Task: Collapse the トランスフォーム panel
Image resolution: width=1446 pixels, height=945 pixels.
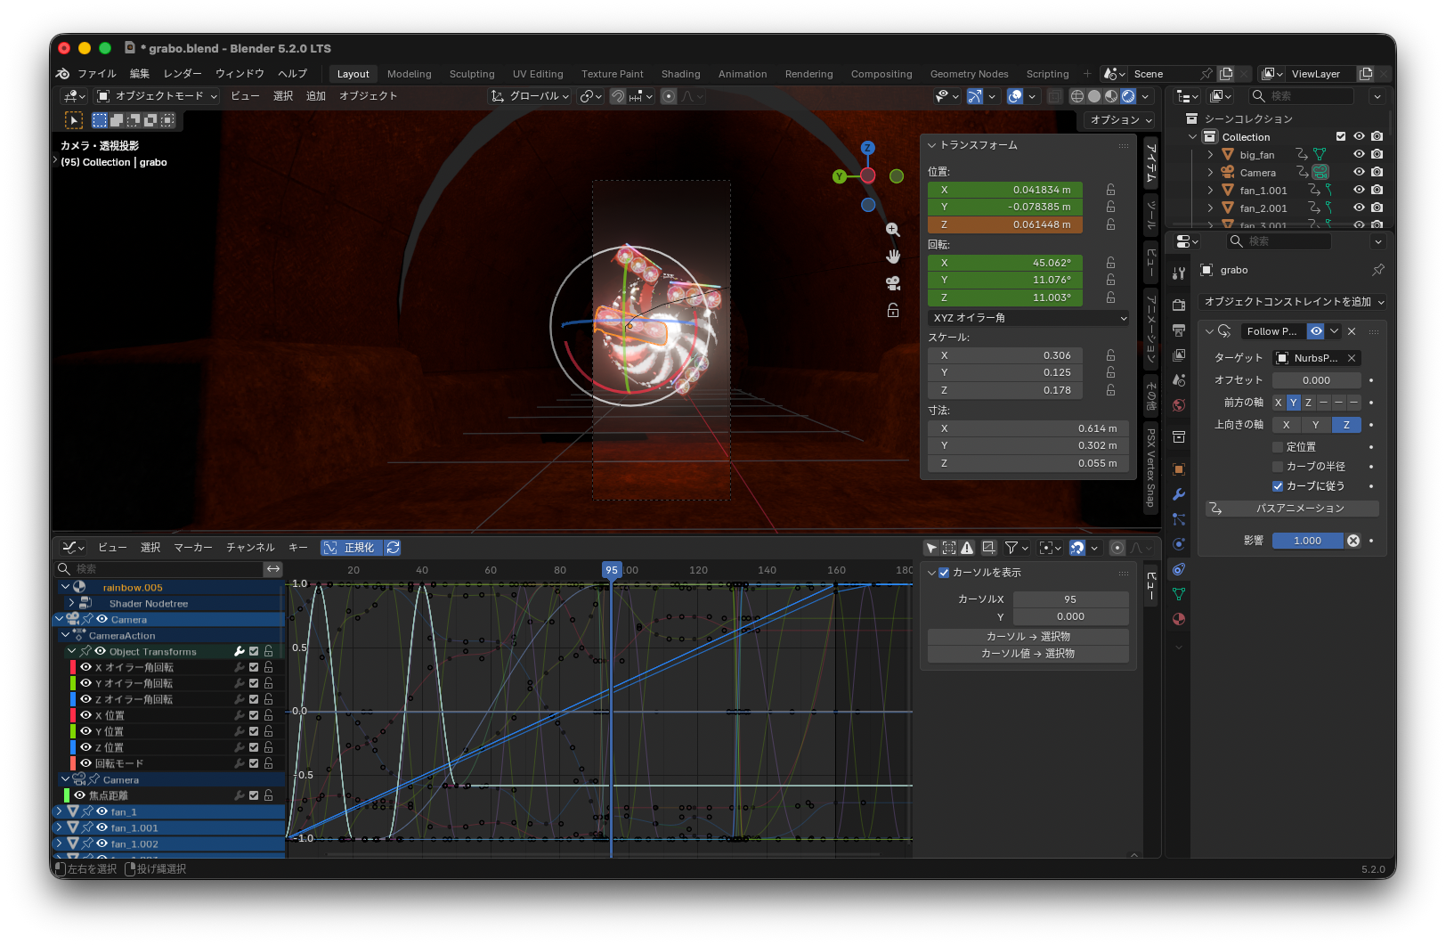Action: (x=932, y=145)
